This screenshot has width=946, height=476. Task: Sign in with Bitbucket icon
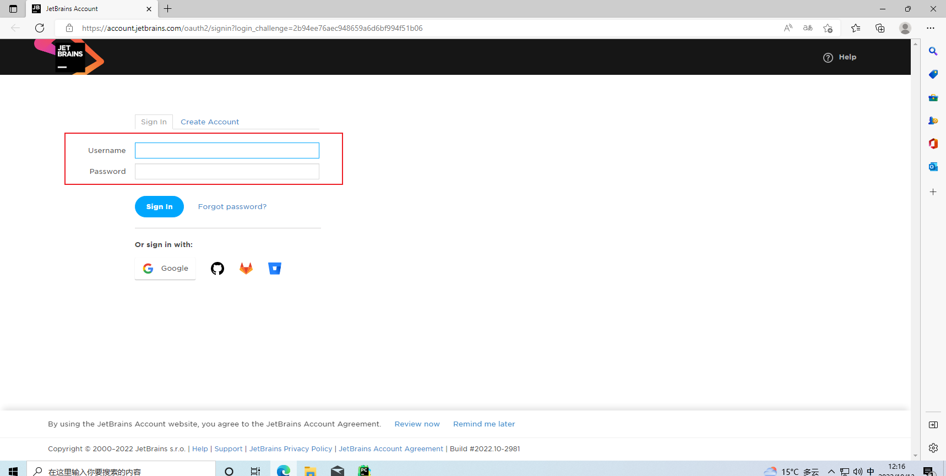pyautogui.click(x=275, y=269)
